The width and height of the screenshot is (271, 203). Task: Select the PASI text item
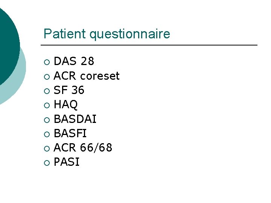[67, 162]
